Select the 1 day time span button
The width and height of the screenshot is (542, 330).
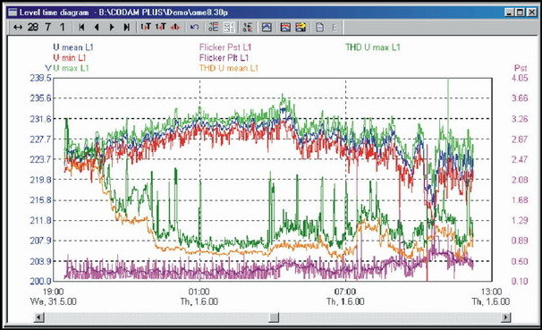pos(63,27)
